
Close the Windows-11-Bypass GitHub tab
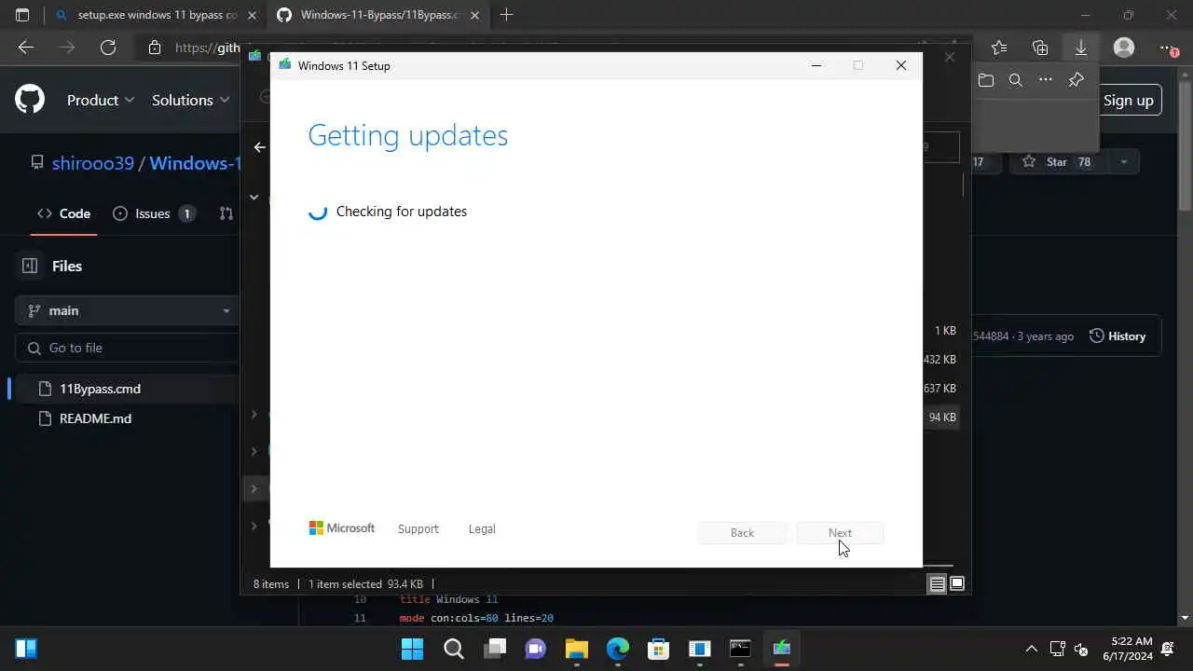473,15
